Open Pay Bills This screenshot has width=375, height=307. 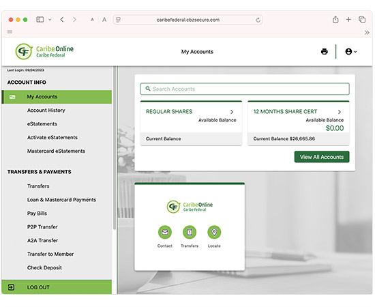pyautogui.click(x=37, y=214)
